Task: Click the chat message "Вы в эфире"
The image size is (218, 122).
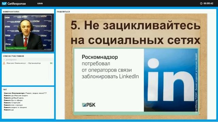Action: point(17,100)
